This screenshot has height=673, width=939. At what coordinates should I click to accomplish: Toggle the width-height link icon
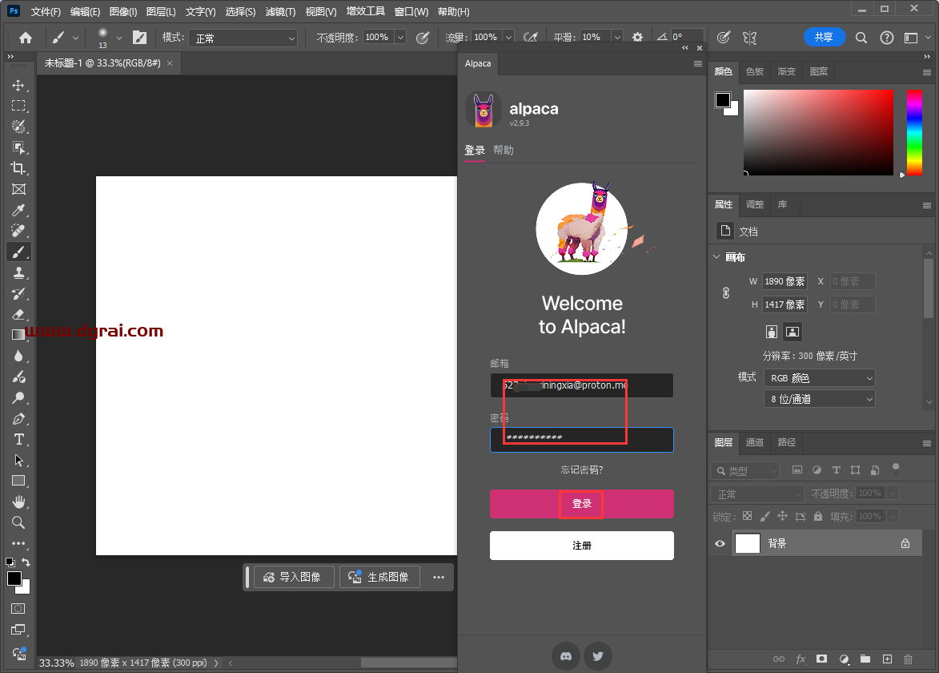[x=726, y=293]
